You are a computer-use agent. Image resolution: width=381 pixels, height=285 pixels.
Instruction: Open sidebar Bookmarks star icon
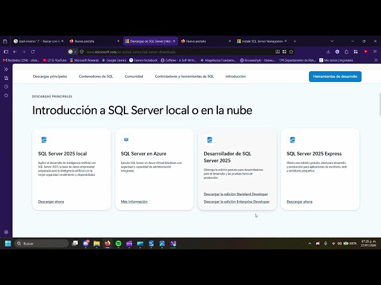pyautogui.click(x=6, y=95)
